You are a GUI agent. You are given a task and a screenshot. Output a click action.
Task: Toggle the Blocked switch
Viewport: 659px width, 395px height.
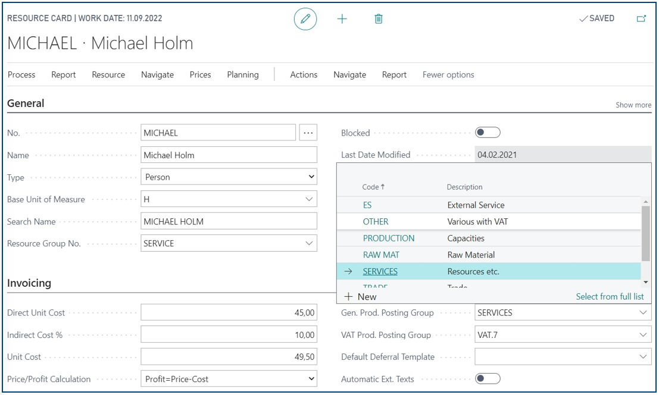[488, 133]
